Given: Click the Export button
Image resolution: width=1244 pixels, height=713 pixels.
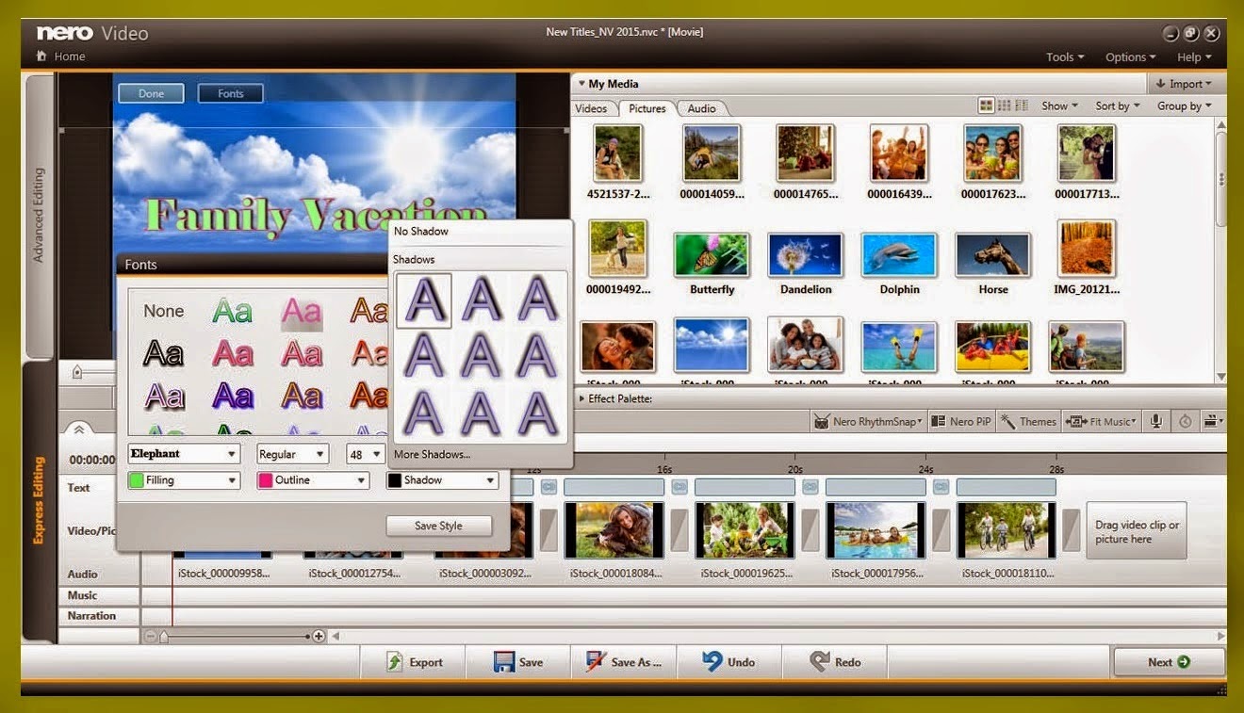Looking at the screenshot, I should click(415, 662).
